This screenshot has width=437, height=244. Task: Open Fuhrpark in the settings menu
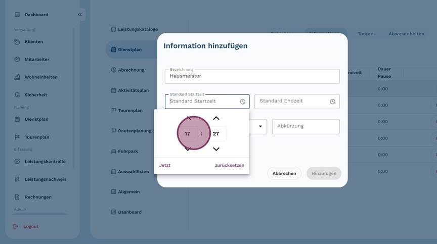(x=128, y=151)
